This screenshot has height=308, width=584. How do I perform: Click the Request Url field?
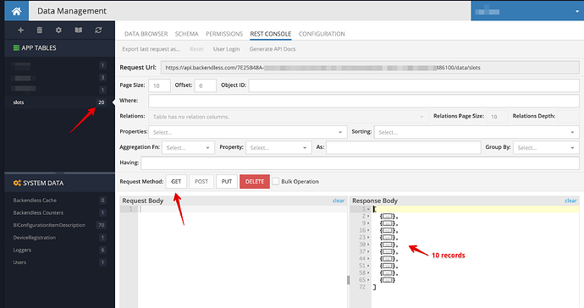point(370,68)
